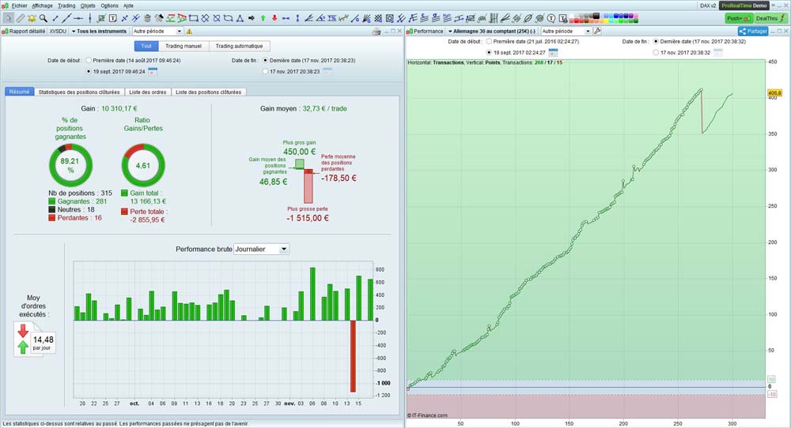
Task: Select the rectangle drawing tool
Action: [193, 19]
